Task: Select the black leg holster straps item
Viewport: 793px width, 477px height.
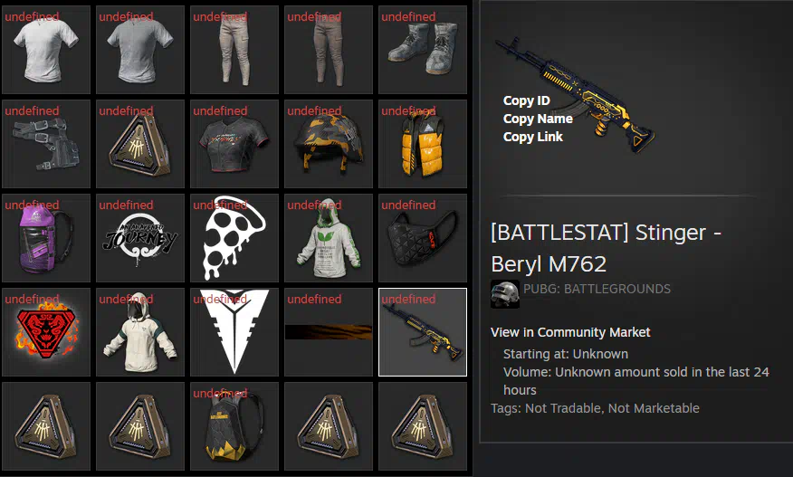Action: [x=46, y=144]
